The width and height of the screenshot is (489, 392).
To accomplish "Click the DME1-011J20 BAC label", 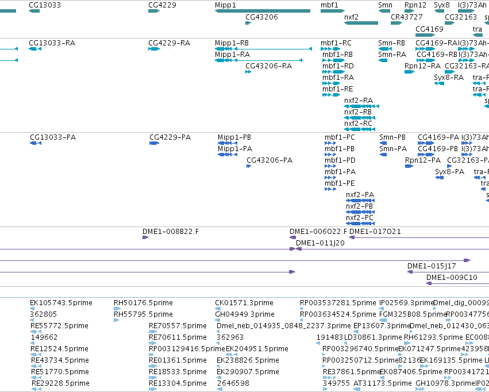I will click(x=320, y=243).
